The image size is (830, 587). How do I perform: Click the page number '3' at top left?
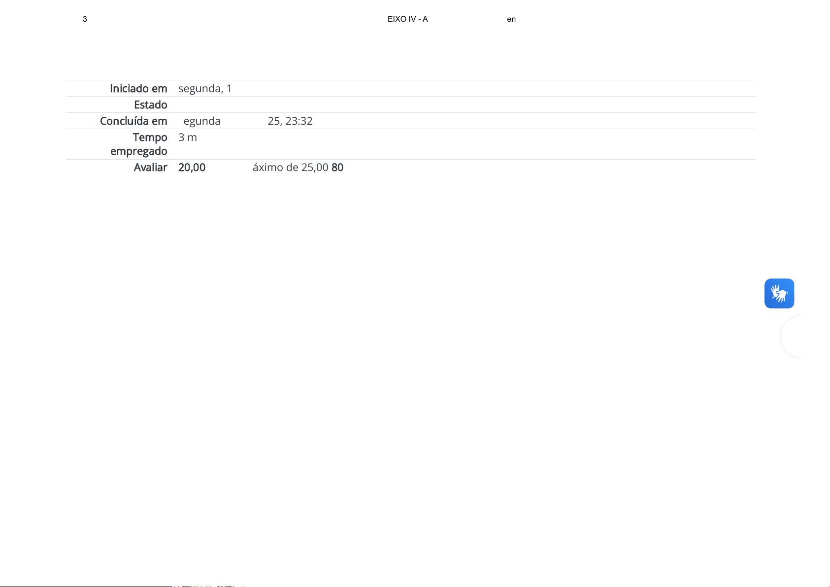(x=85, y=19)
